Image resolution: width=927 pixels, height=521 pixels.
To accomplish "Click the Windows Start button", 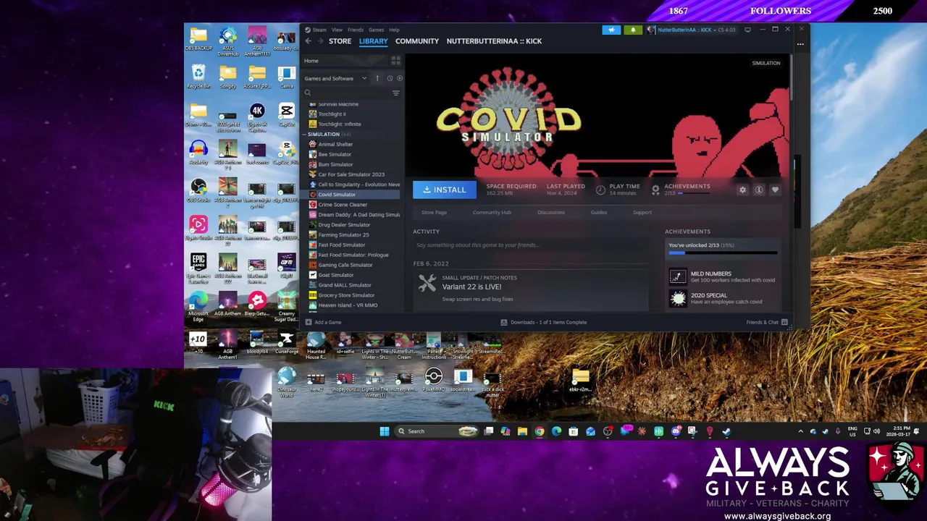I will (x=385, y=431).
